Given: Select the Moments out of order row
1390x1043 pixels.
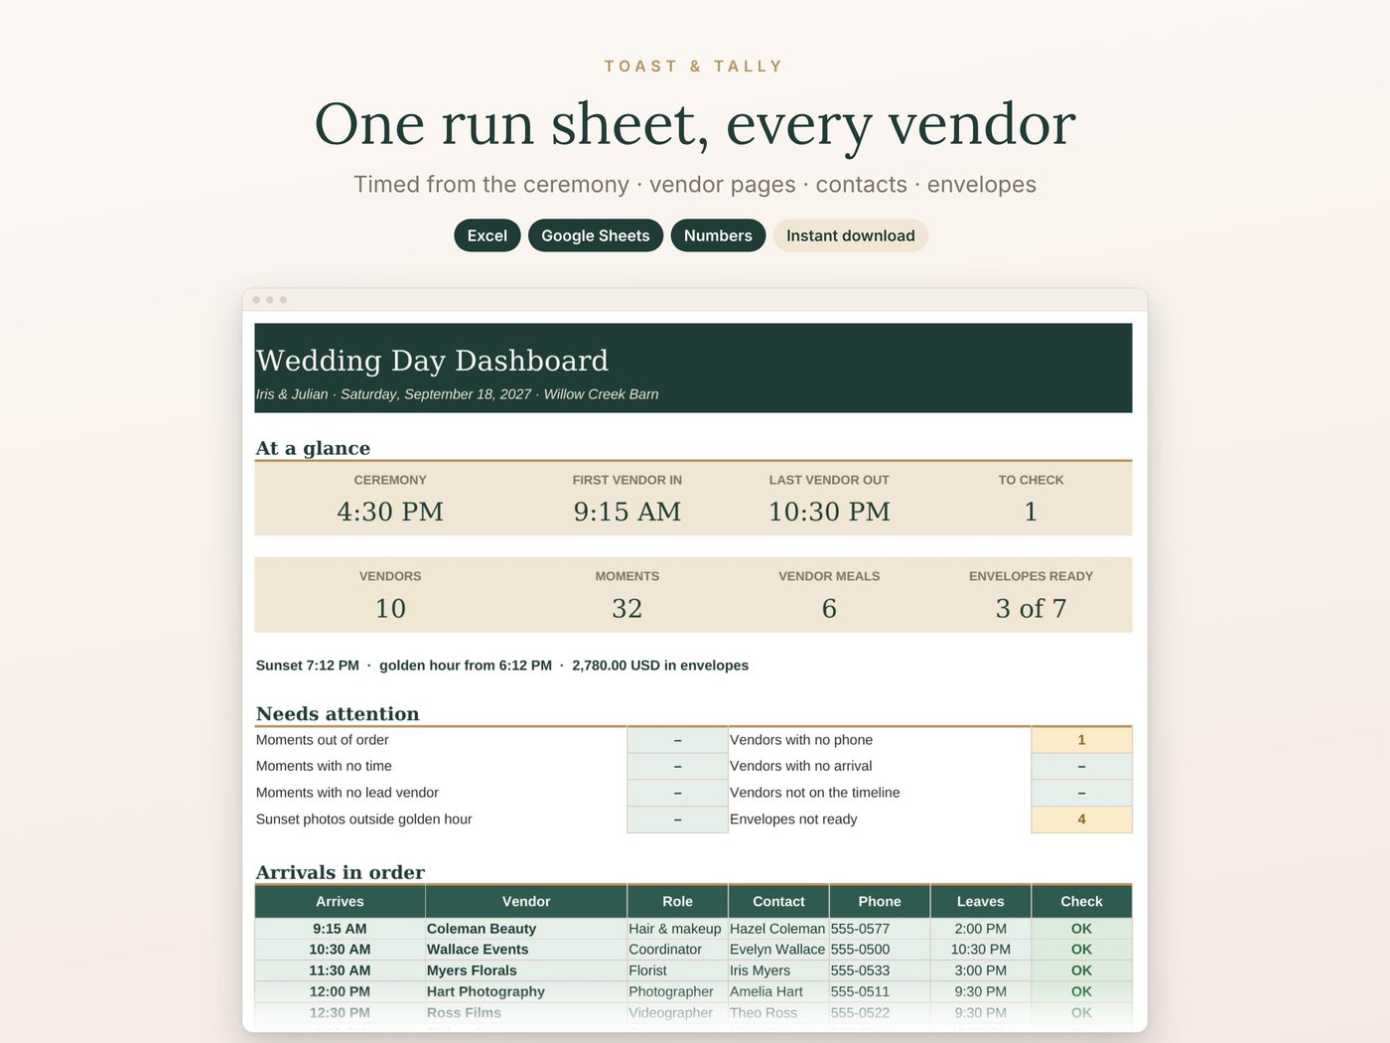Looking at the screenshot, I should click(491, 740).
